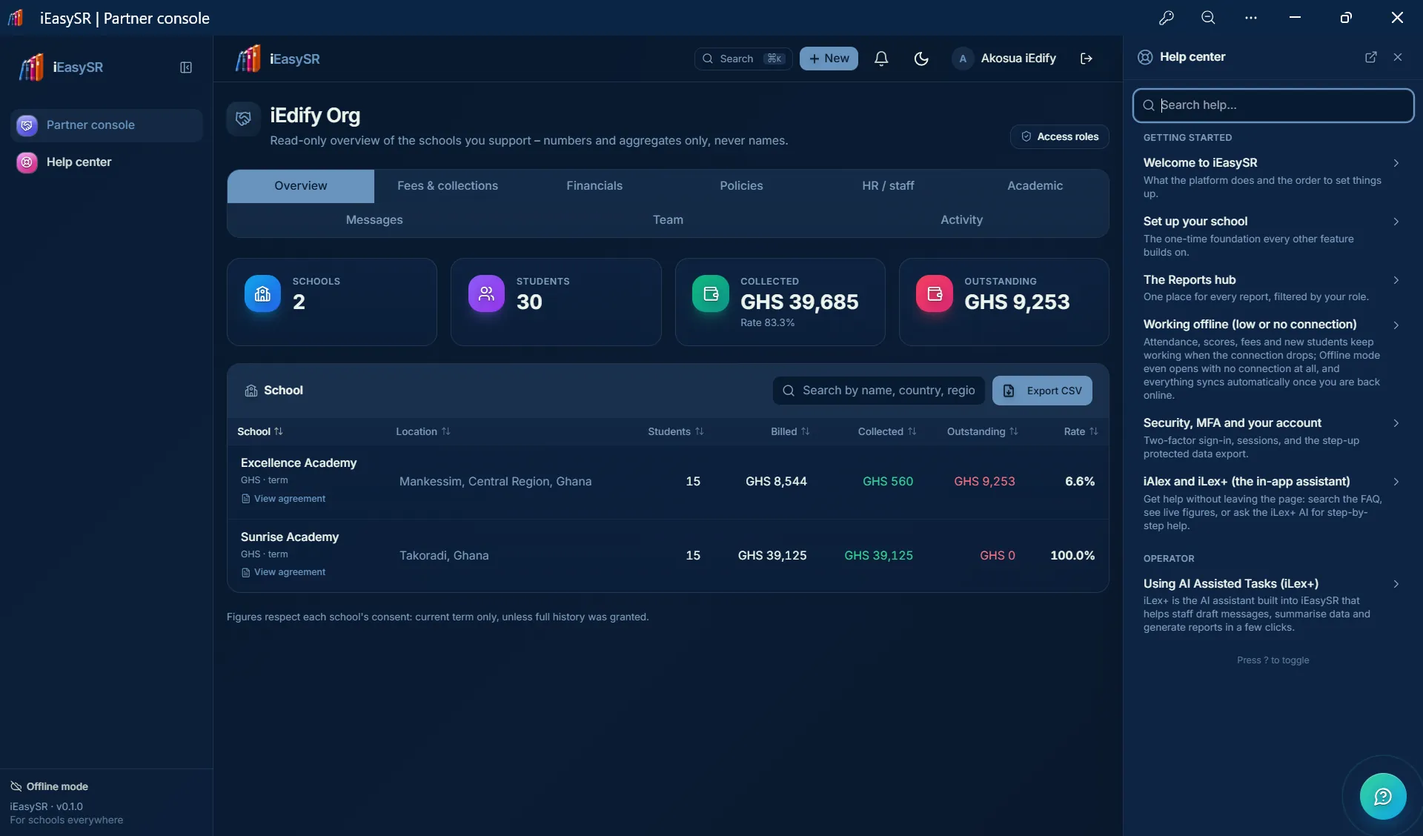Switch to the Overview tab
Image resolution: width=1423 pixels, height=836 pixels.
pos(301,186)
